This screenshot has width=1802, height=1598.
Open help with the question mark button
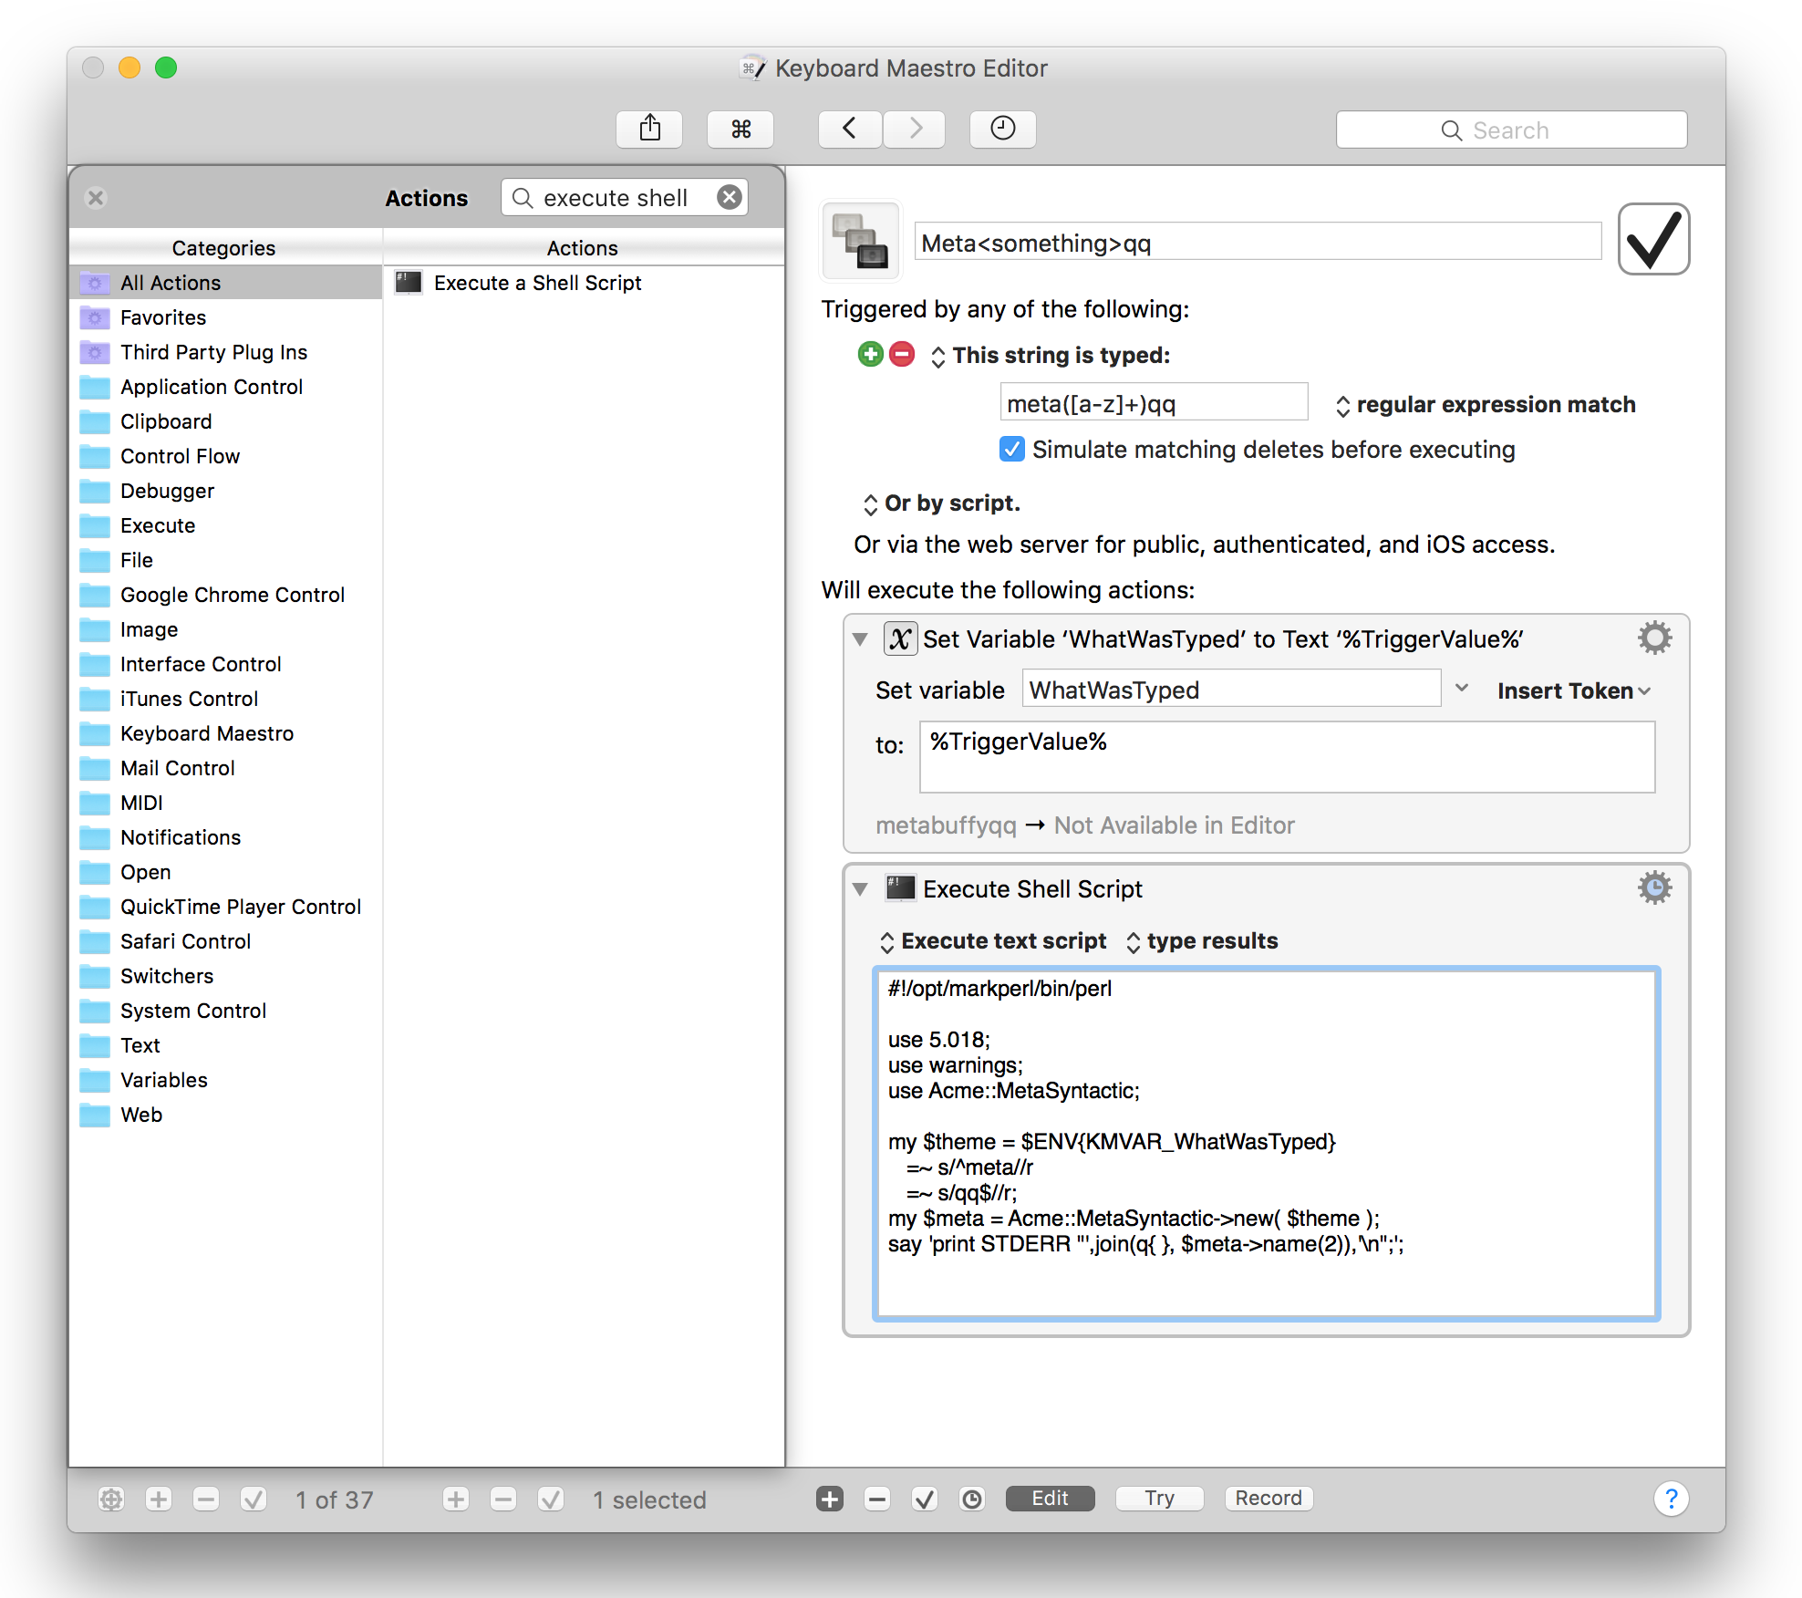click(1671, 1499)
